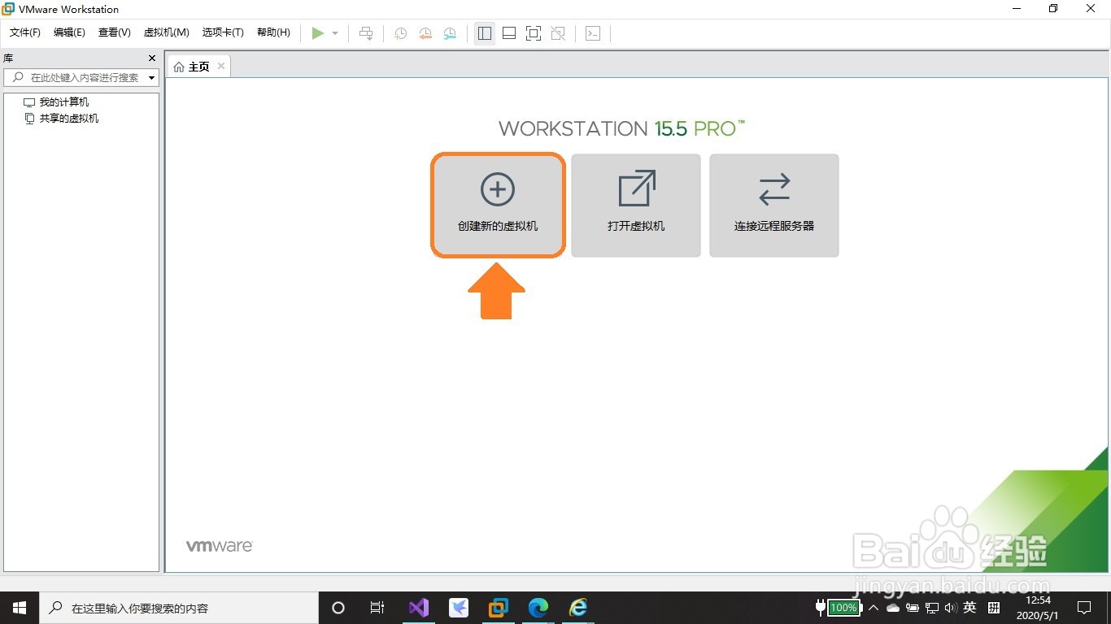Image resolution: width=1111 pixels, height=624 pixels.
Task: Click the Unity mode icon
Action: tap(558, 33)
